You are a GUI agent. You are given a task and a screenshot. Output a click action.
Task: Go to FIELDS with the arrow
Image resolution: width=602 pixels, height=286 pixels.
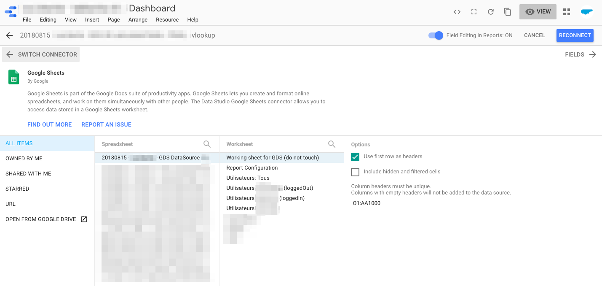(x=581, y=54)
